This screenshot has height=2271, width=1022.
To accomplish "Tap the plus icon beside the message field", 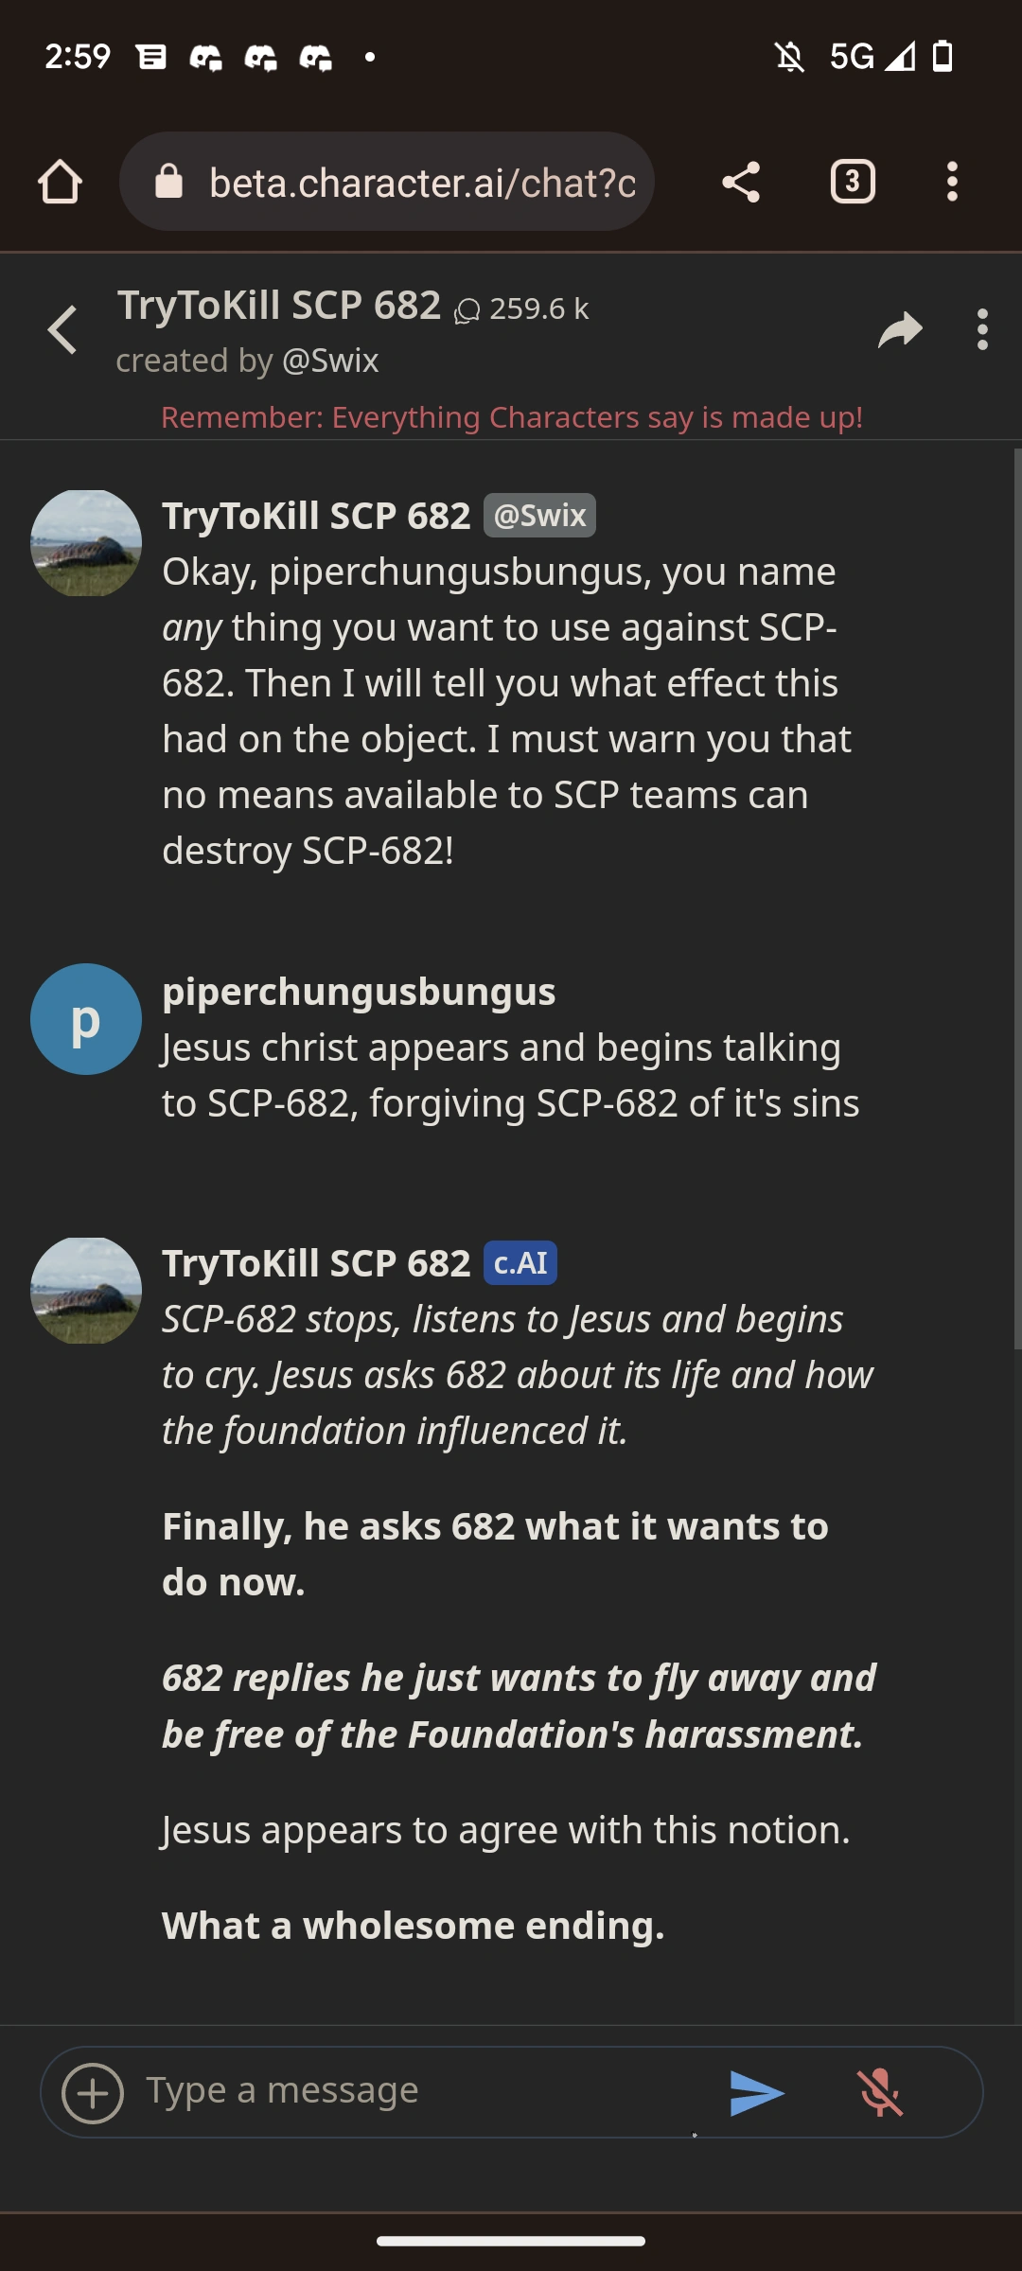I will [92, 2091].
